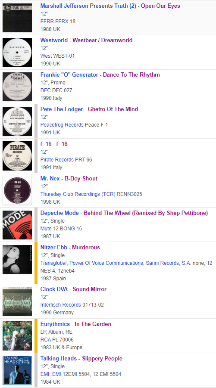
Task: Open the Thursday Club Recordings (TCR) label
Action: point(78,194)
